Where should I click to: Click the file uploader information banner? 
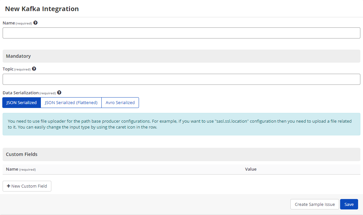[x=181, y=124]
